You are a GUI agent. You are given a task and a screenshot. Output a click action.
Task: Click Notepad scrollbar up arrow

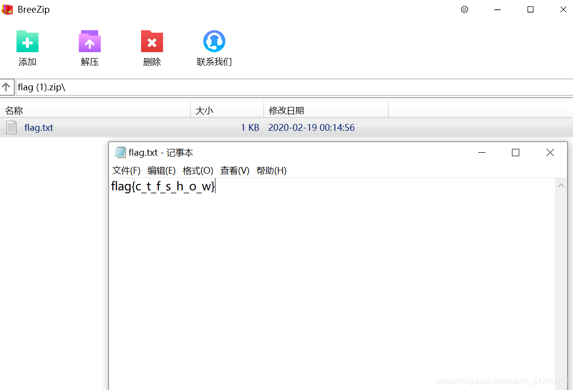[x=561, y=185]
